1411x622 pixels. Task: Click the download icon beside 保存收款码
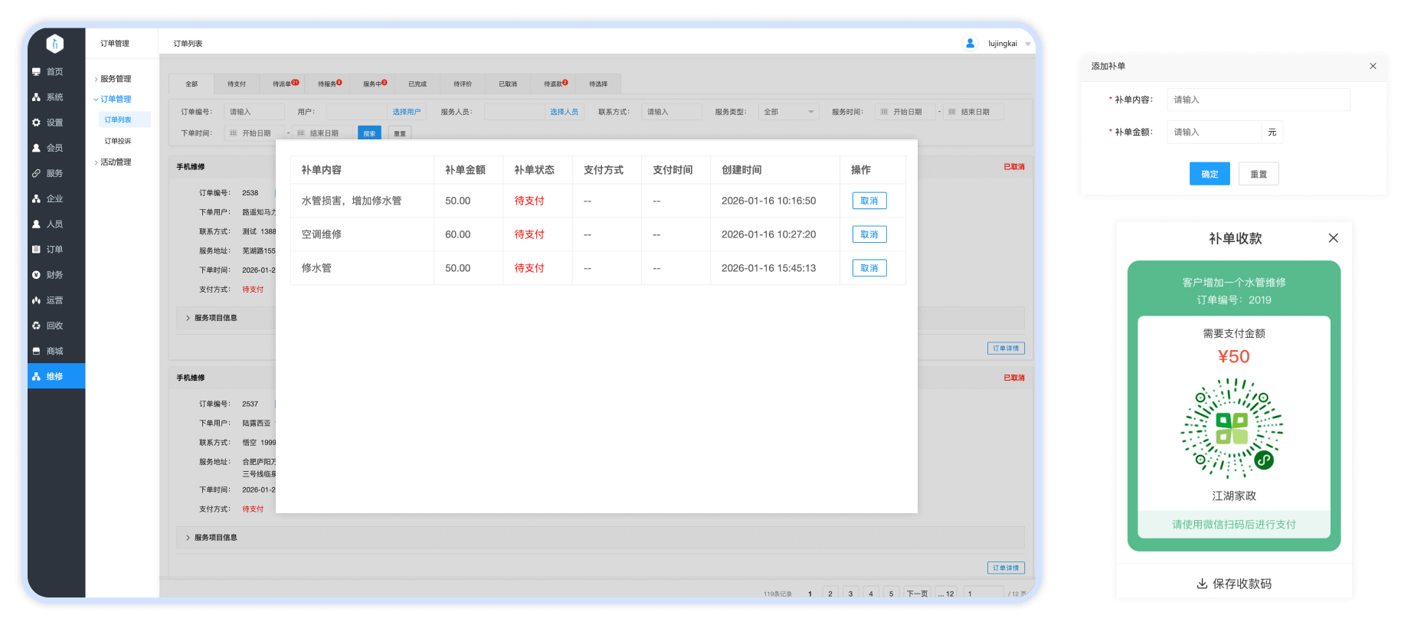(x=1202, y=584)
